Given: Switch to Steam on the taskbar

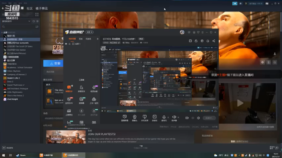Looking at the screenshot, I should (x=21, y=155).
